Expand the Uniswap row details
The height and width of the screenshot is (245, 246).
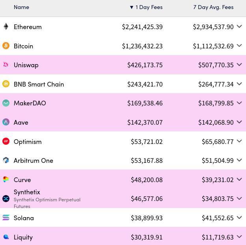pyautogui.click(x=239, y=65)
